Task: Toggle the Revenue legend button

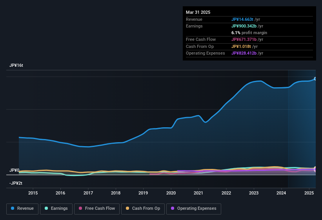Action: pyautogui.click(x=22, y=209)
